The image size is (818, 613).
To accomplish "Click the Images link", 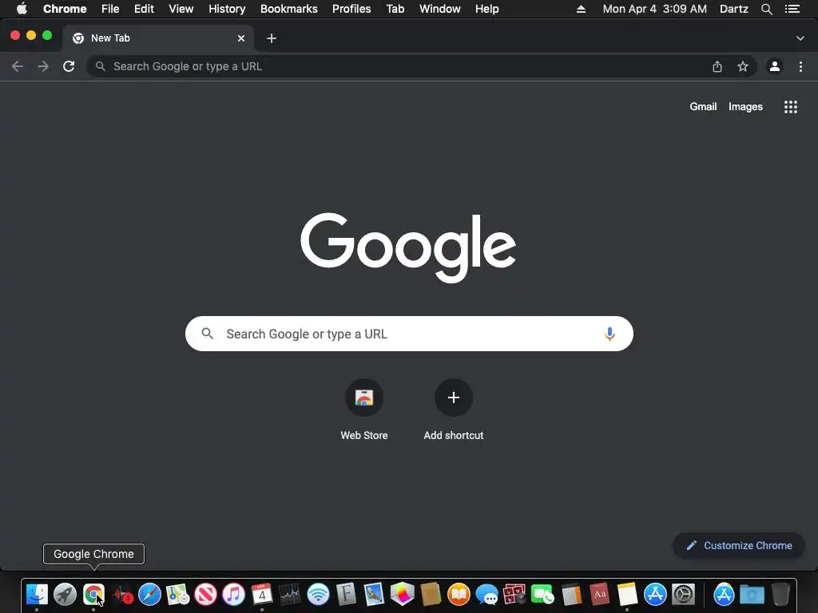I will [x=745, y=106].
